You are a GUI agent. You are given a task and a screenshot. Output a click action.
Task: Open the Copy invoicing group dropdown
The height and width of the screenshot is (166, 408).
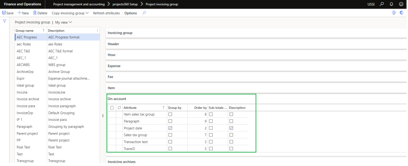(70, 13)
